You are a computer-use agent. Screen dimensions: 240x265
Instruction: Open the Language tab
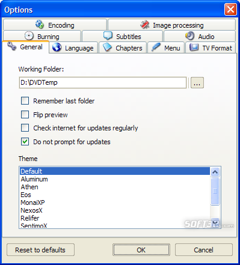click(x=73, y=47)
